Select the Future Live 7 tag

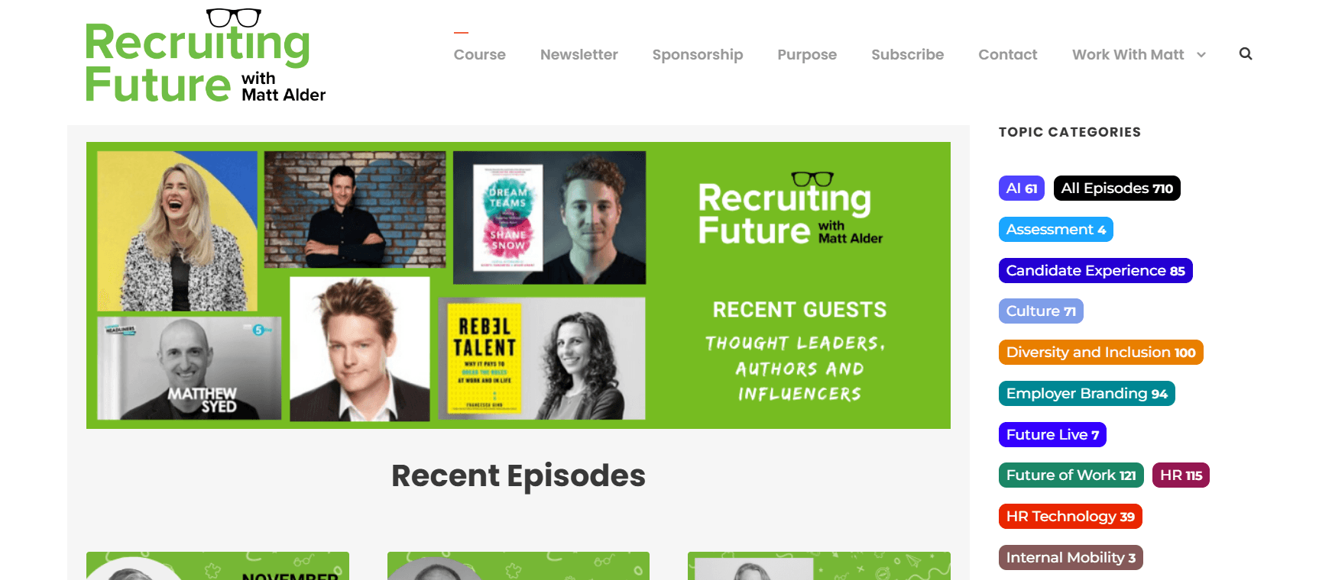point(1052,435)
